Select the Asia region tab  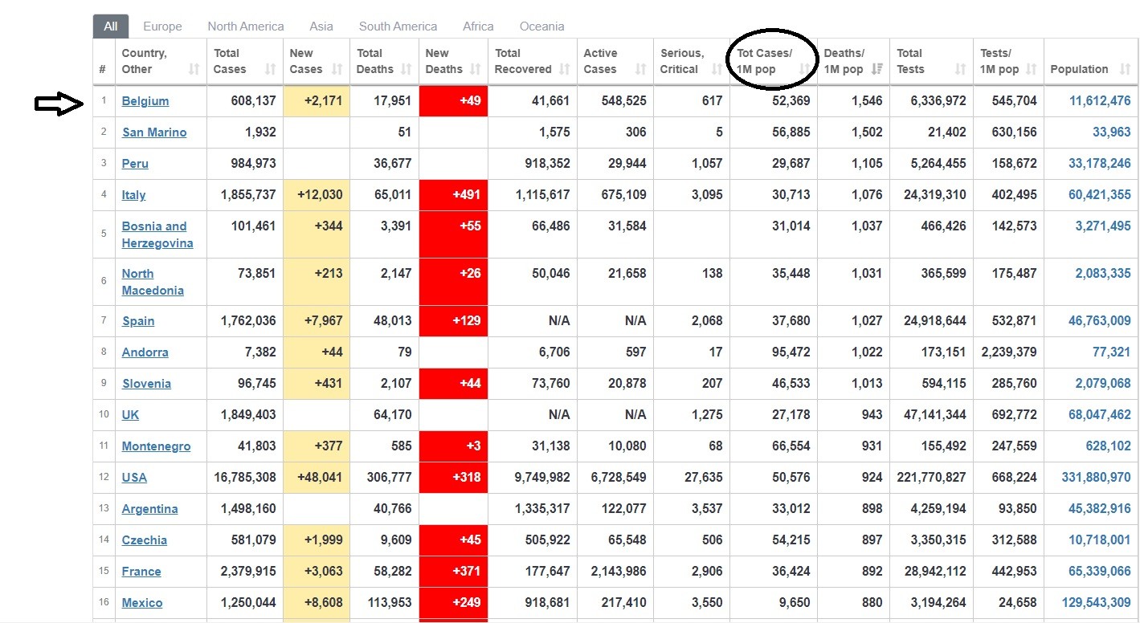321,26
